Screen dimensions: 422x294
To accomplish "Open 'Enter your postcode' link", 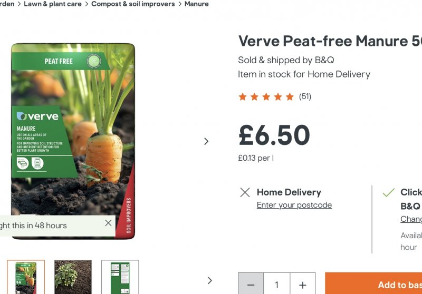I will point(294,205).
